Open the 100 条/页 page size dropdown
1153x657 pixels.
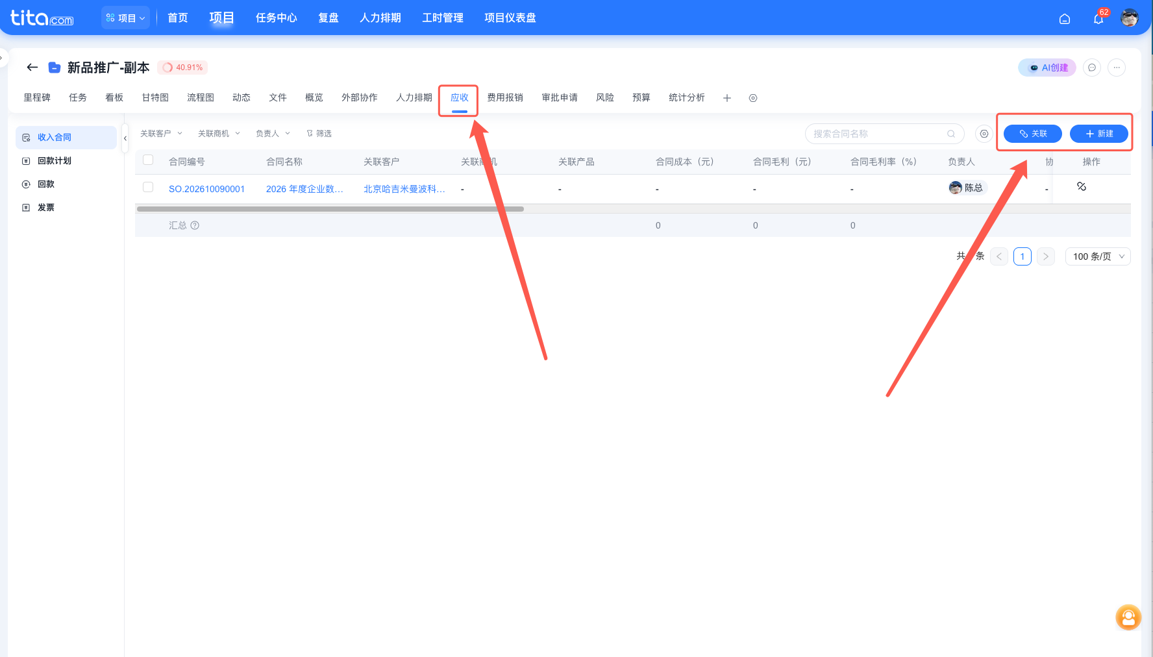(x=1098, y=256)
